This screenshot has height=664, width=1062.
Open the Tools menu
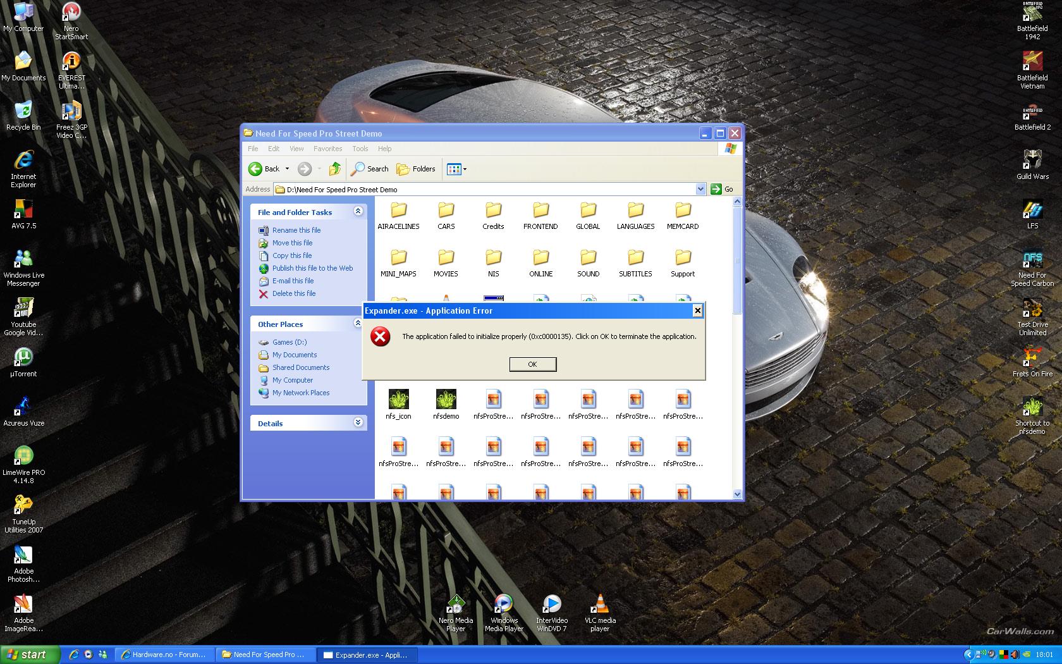[x=360, y=149]
